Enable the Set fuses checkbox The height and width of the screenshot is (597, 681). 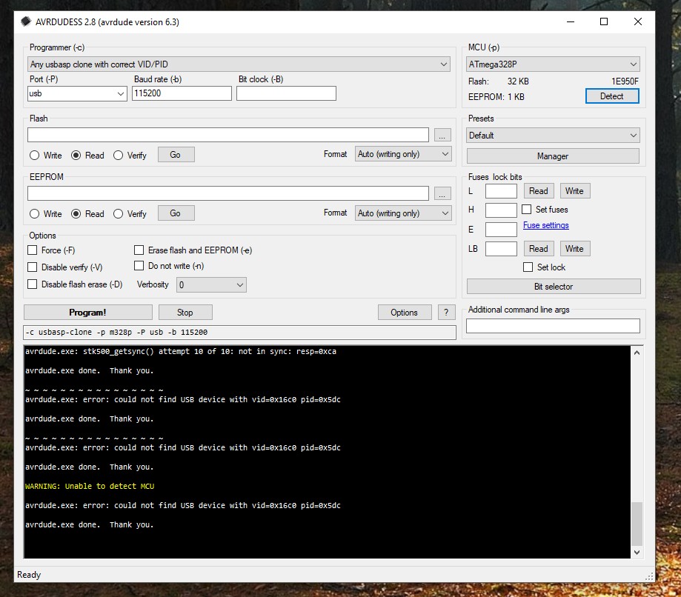tap(527, 210)
